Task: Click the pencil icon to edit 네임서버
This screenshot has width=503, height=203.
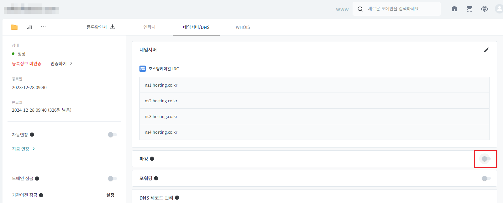Action: pos(486,50)
